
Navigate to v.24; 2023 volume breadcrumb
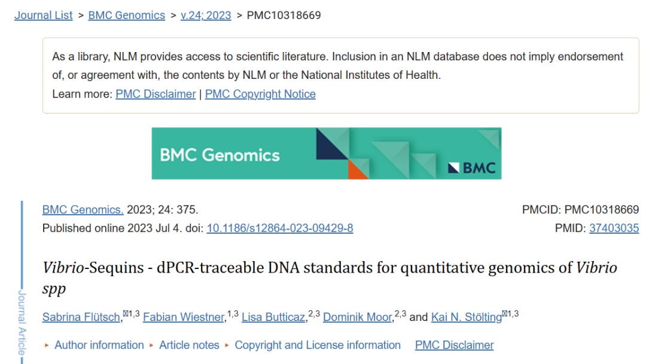[x=206, y=15]
